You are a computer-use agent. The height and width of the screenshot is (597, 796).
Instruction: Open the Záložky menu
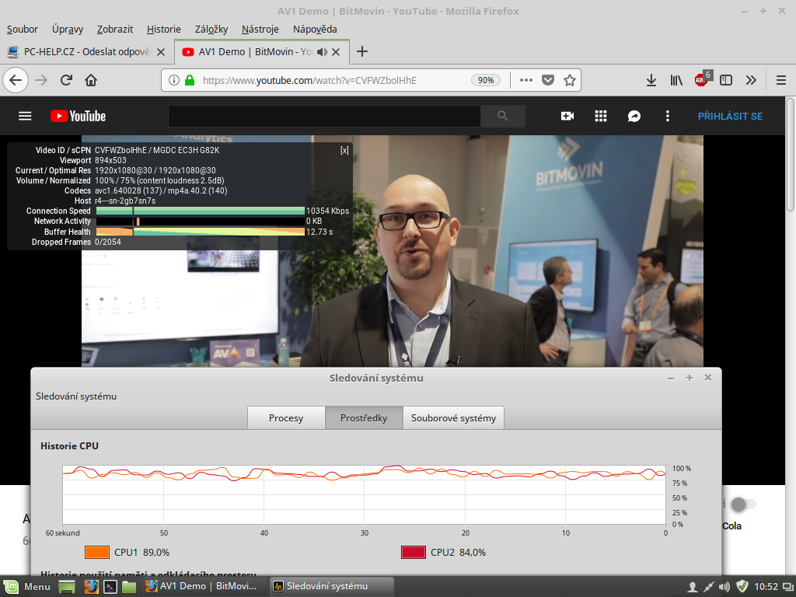click(x=211, y=29)
